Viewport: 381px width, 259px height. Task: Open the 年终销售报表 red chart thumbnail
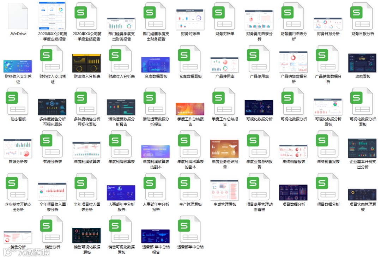(294, 151)
